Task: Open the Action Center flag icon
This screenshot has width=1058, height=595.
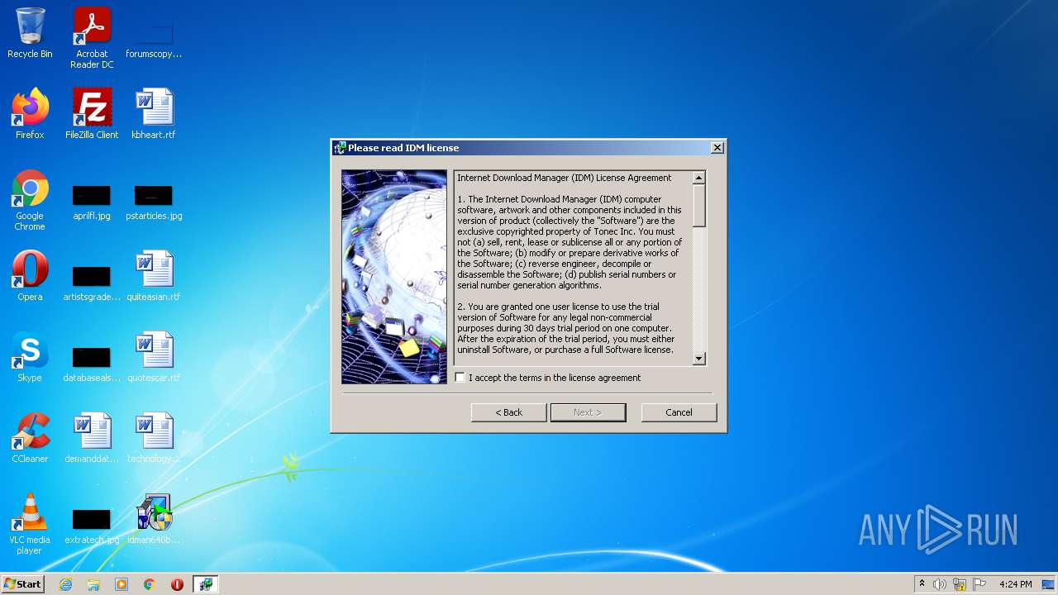Action: [979, 584]
